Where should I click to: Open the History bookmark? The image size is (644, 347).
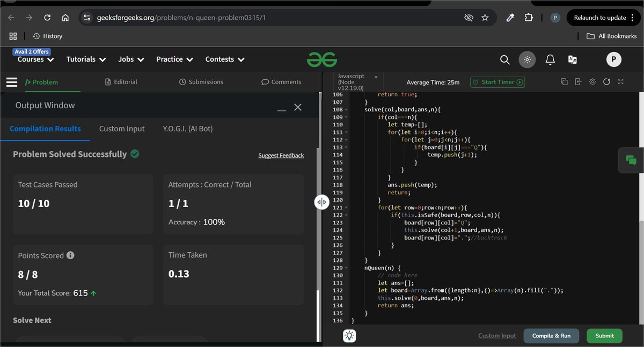click(48, 36)
